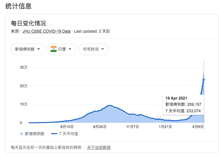
Task: Select the 1月21日 date on the x-axis
Action: tap(165, 127)
